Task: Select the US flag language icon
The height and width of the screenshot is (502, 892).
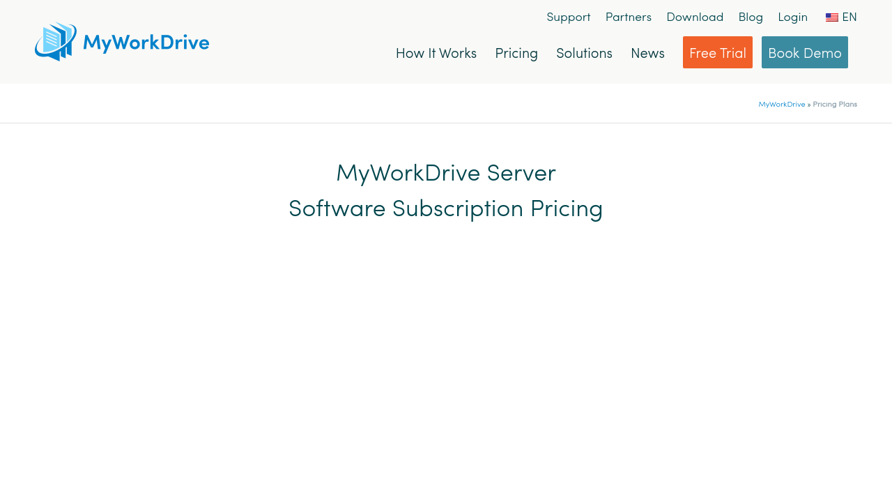Action: tap(832, 17)
